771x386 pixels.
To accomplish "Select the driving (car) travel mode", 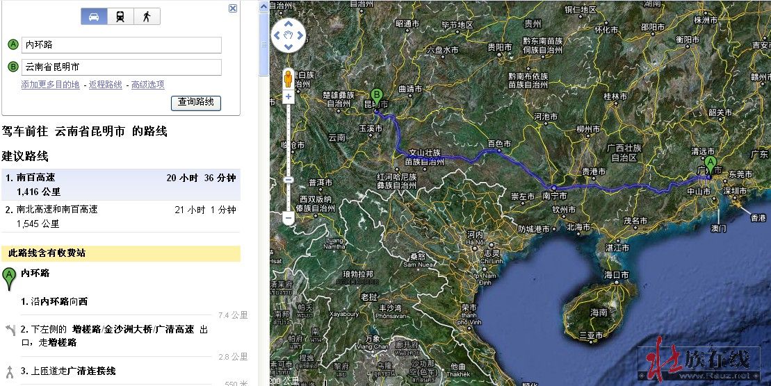I will (x=94, y=17).
